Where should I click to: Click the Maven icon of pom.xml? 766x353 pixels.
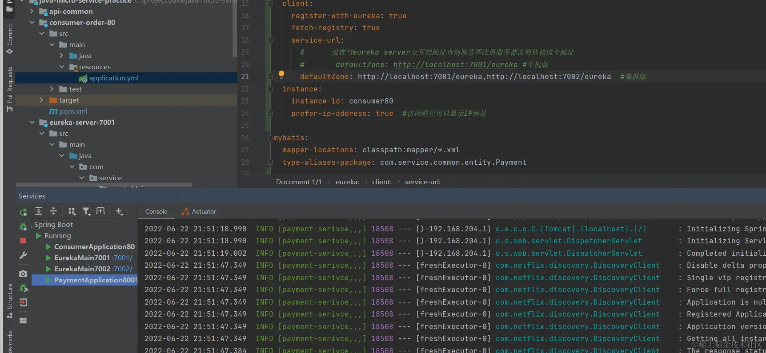[53, 111]
